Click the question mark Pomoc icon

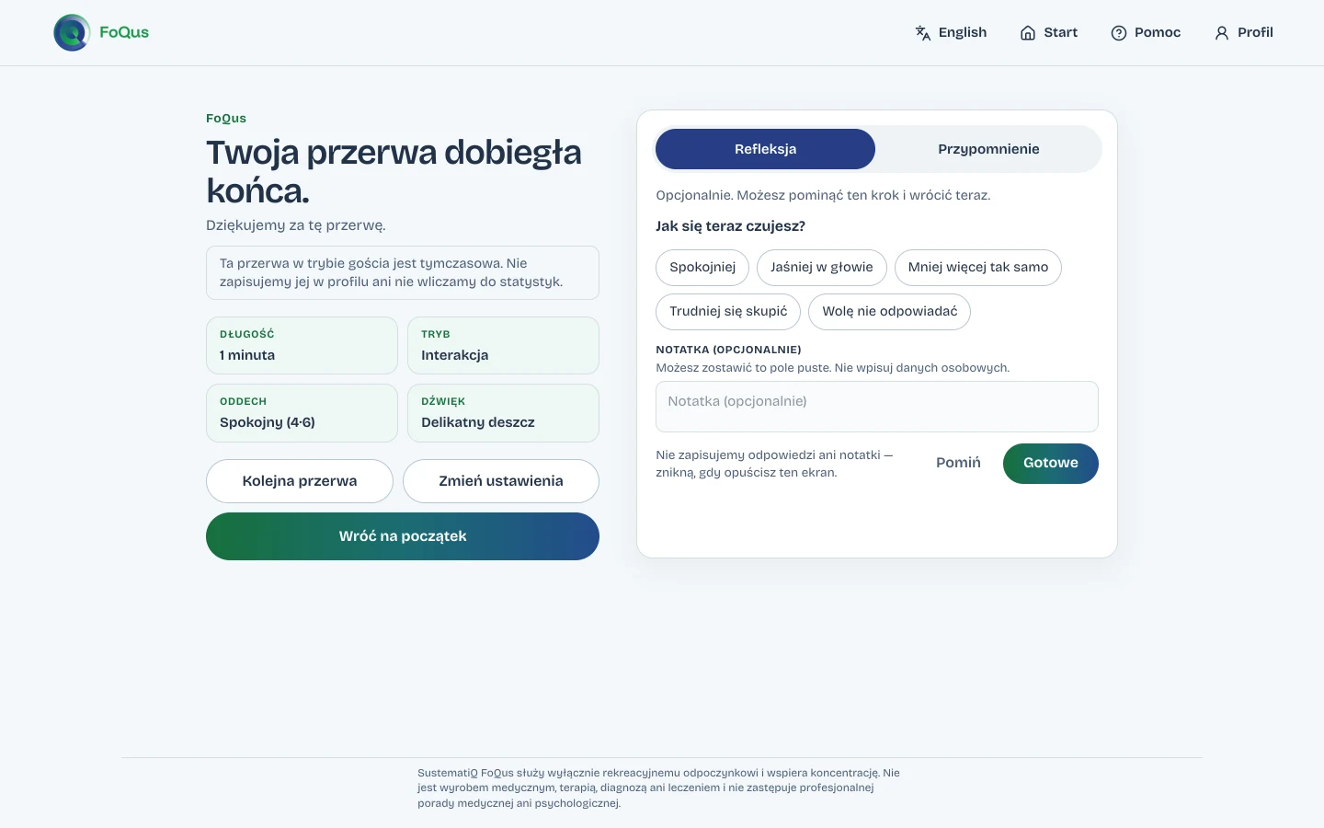[1119, 33]
